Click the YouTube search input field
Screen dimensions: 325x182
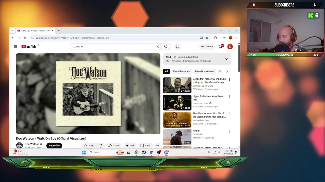(113, 47)
